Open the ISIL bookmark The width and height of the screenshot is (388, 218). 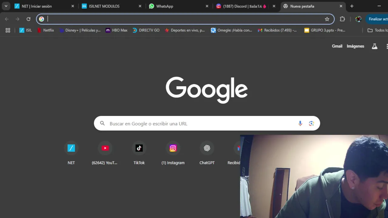pyautogui.click(x=25, y=30)
